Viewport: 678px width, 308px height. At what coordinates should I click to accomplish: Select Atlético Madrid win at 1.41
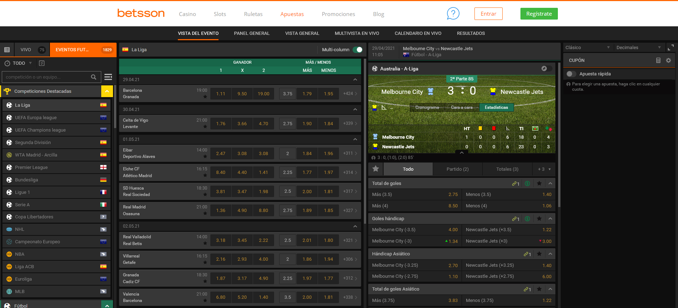tap(263, 172)
